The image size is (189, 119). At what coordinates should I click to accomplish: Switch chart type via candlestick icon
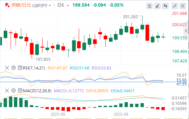[x=165, y=6]
